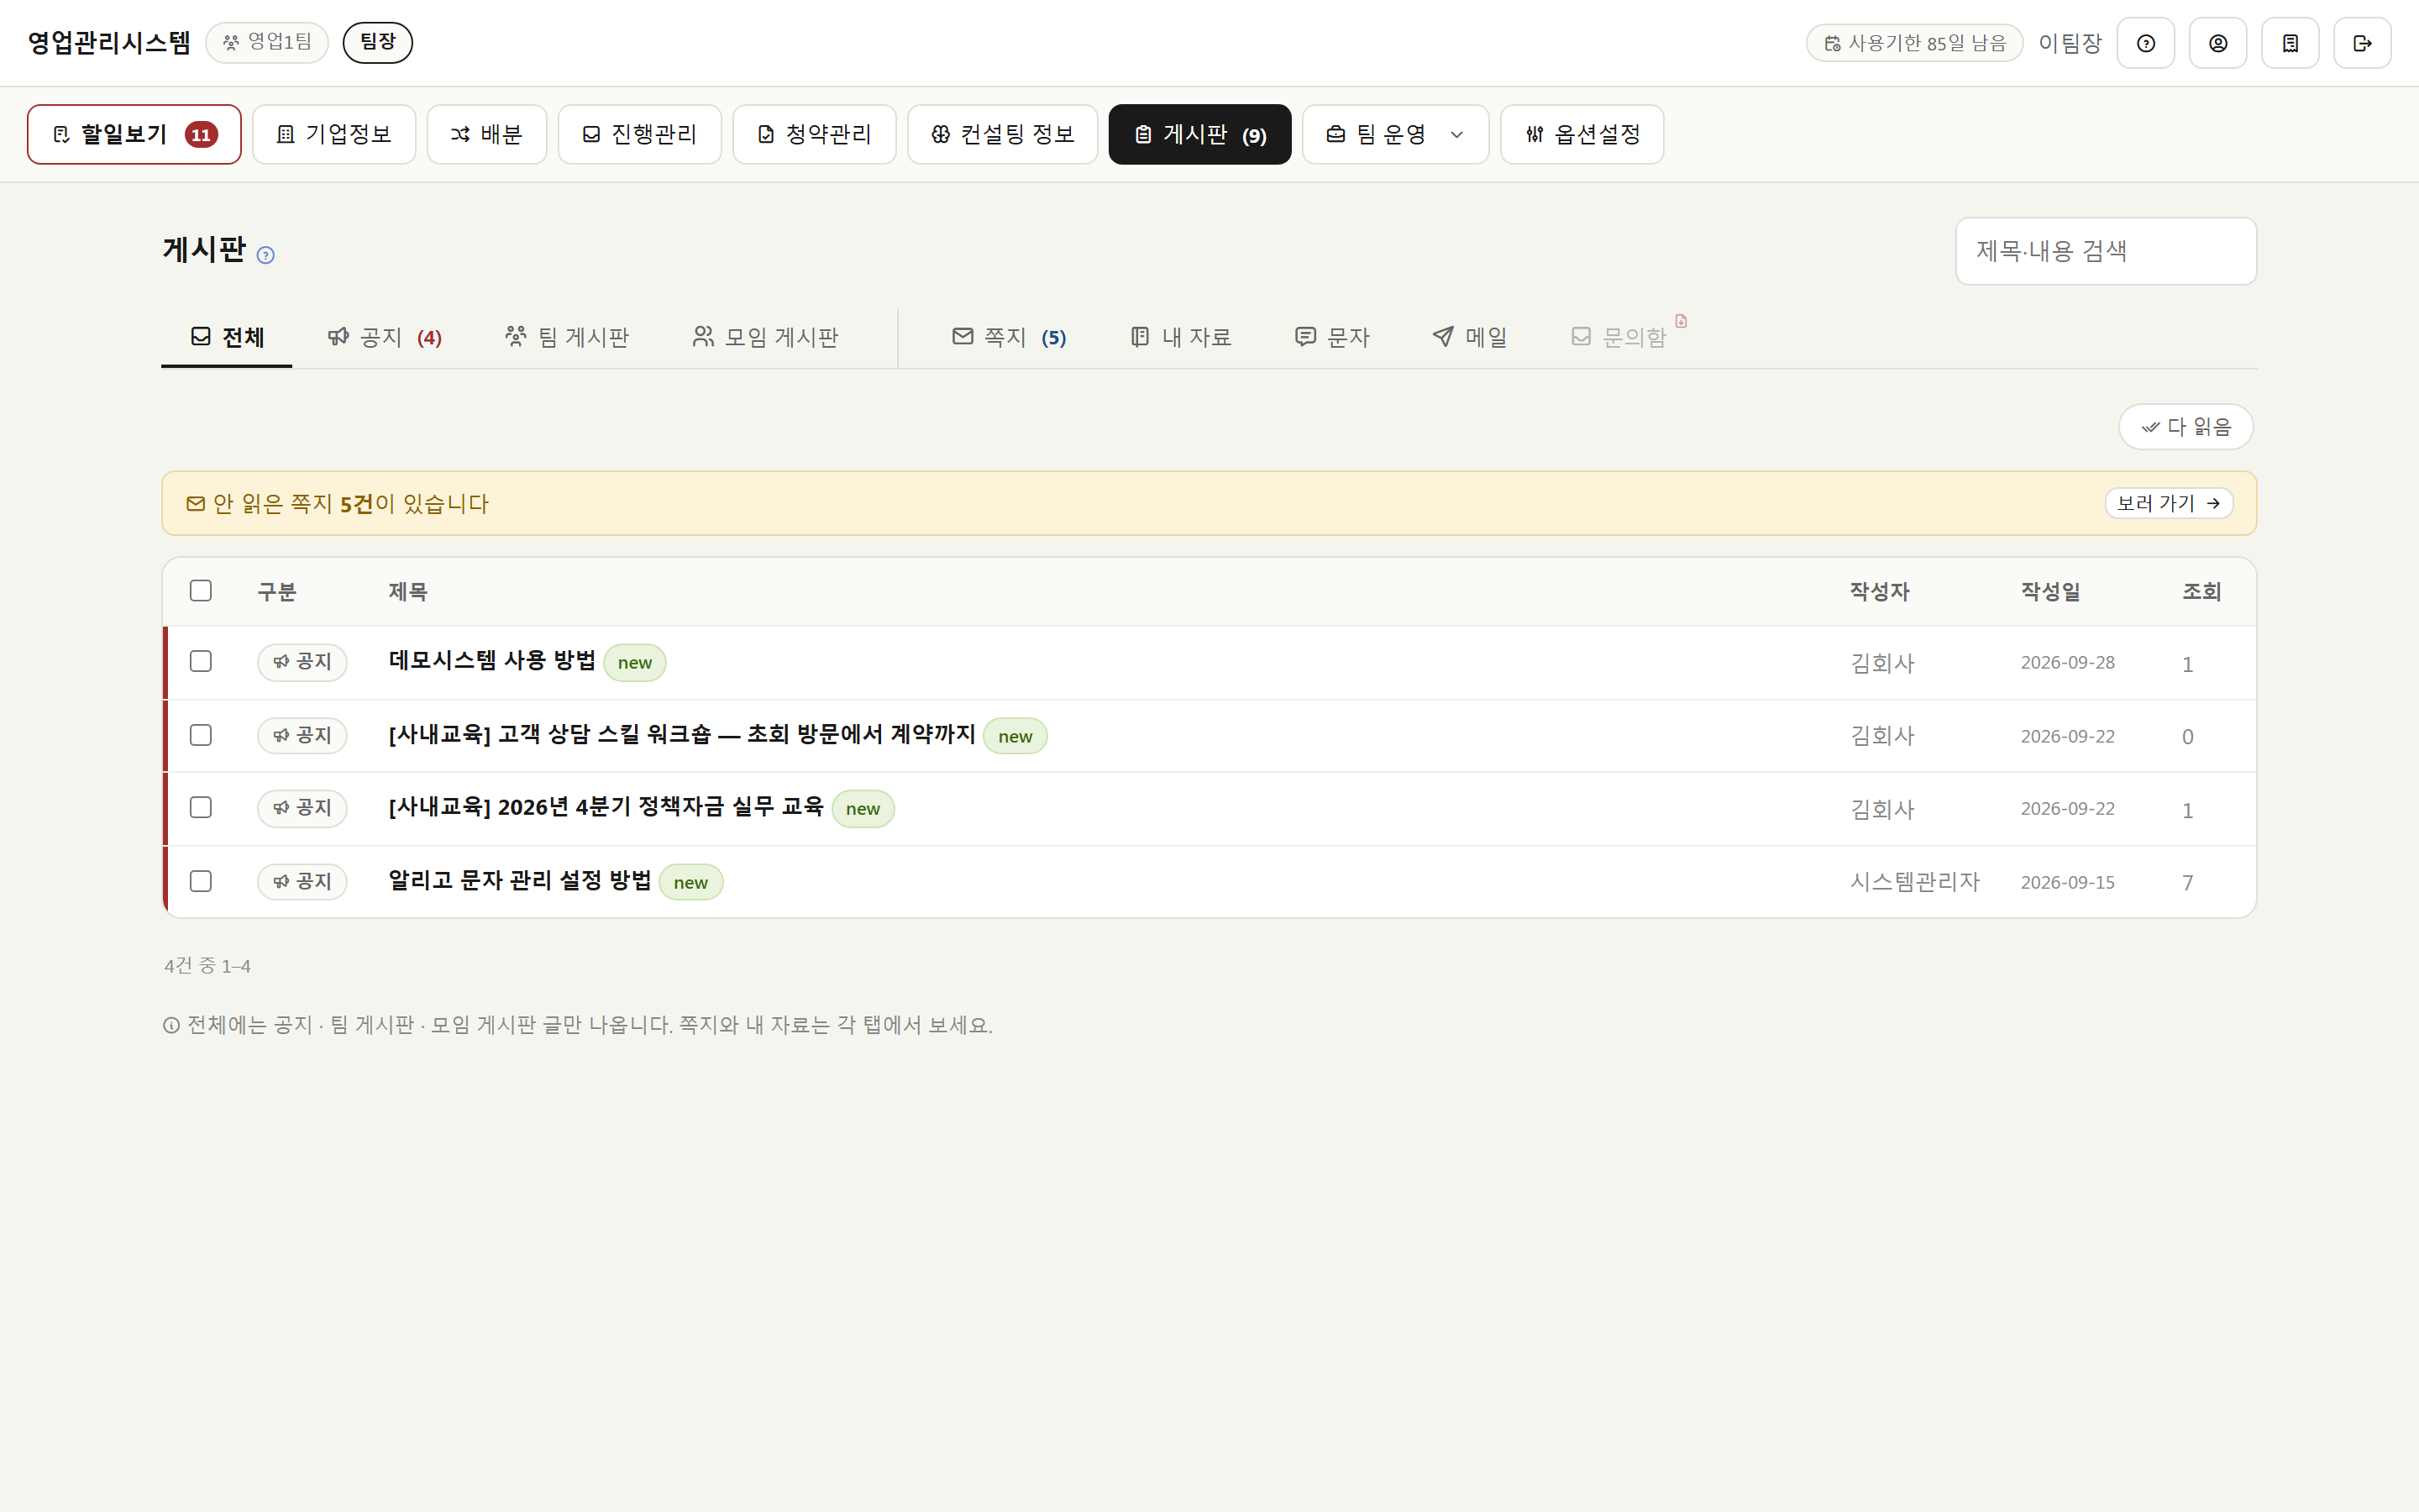Open post 고객 상담 스킬 워크숍
Viewport: 2419px width, 1512px height.
pos(682,735)
